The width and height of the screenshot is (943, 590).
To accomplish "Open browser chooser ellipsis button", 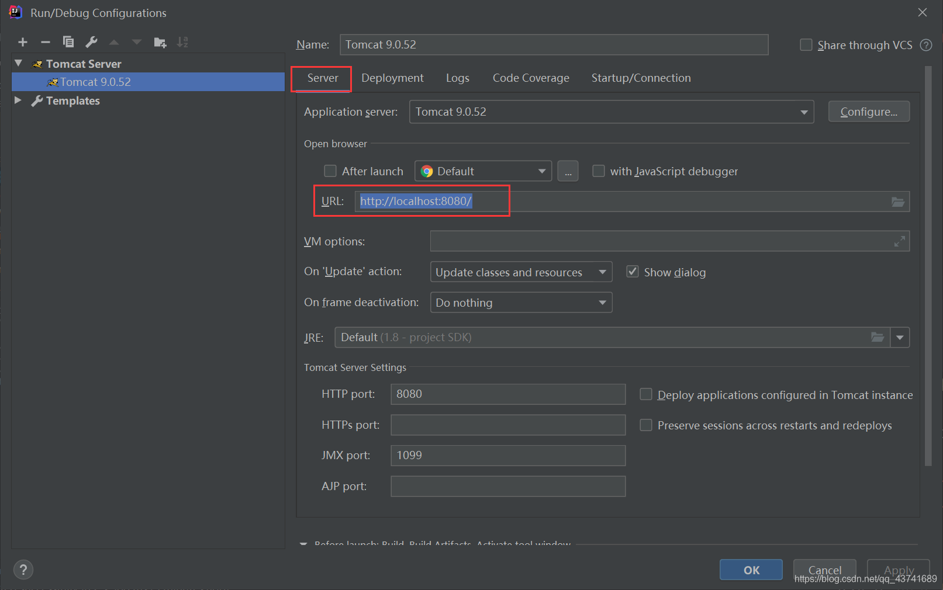I will (x=568, y=171).
